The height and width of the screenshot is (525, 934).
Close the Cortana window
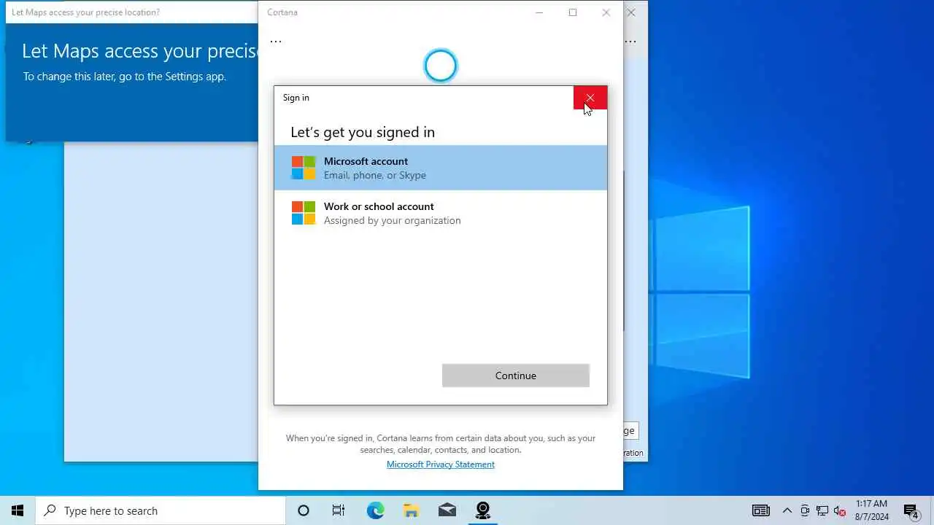[606, 12]
